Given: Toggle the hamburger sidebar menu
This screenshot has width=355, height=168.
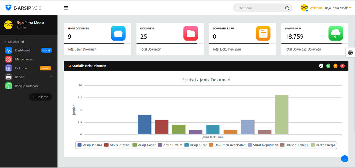Looking at the screenshot, I should [x=66, y=8].
